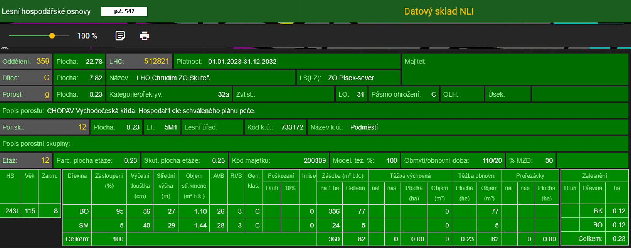This screenshot has width=631, height=248.
Task: Click BO stem volume 1.10
Action: tap(200, 211)
